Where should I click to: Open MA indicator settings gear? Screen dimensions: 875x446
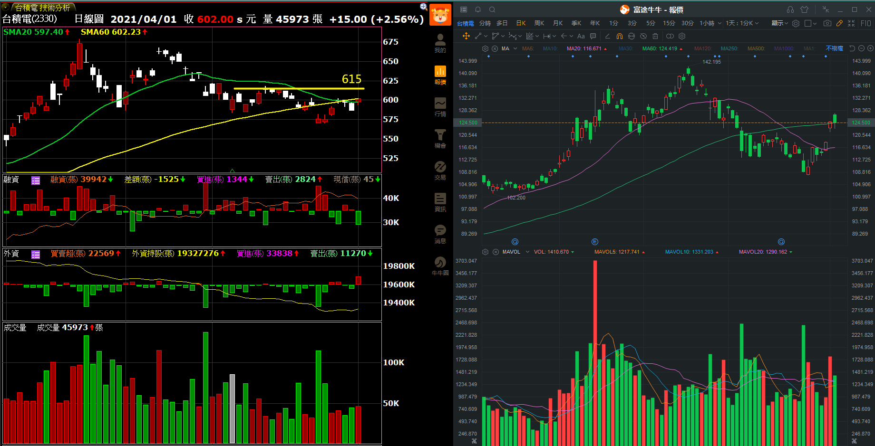[485, 48]
